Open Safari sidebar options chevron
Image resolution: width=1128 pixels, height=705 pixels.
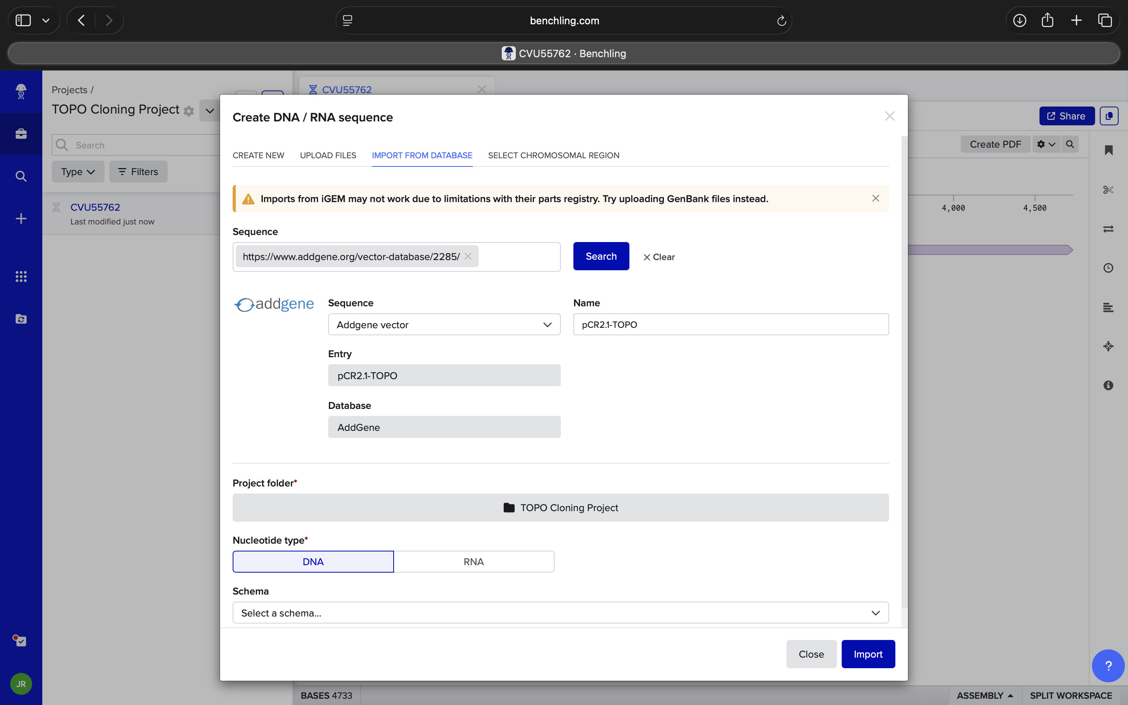click(x=46, y=20)
